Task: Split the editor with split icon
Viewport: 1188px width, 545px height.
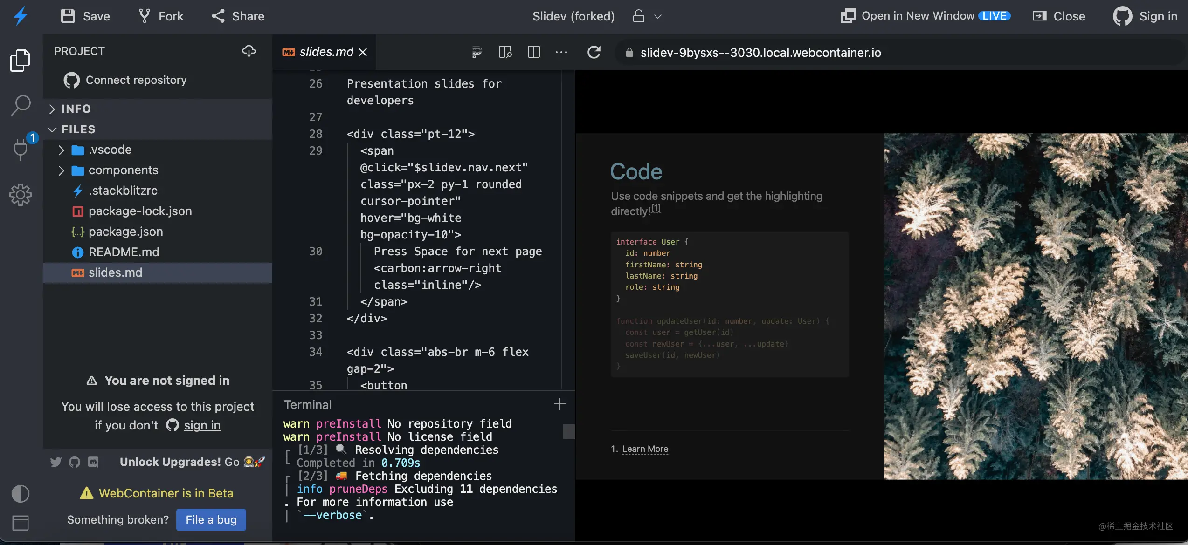Action: tap(533, 52)
